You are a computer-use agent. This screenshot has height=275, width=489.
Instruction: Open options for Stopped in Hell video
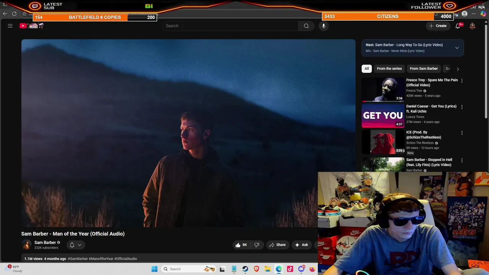pos(462,160)
